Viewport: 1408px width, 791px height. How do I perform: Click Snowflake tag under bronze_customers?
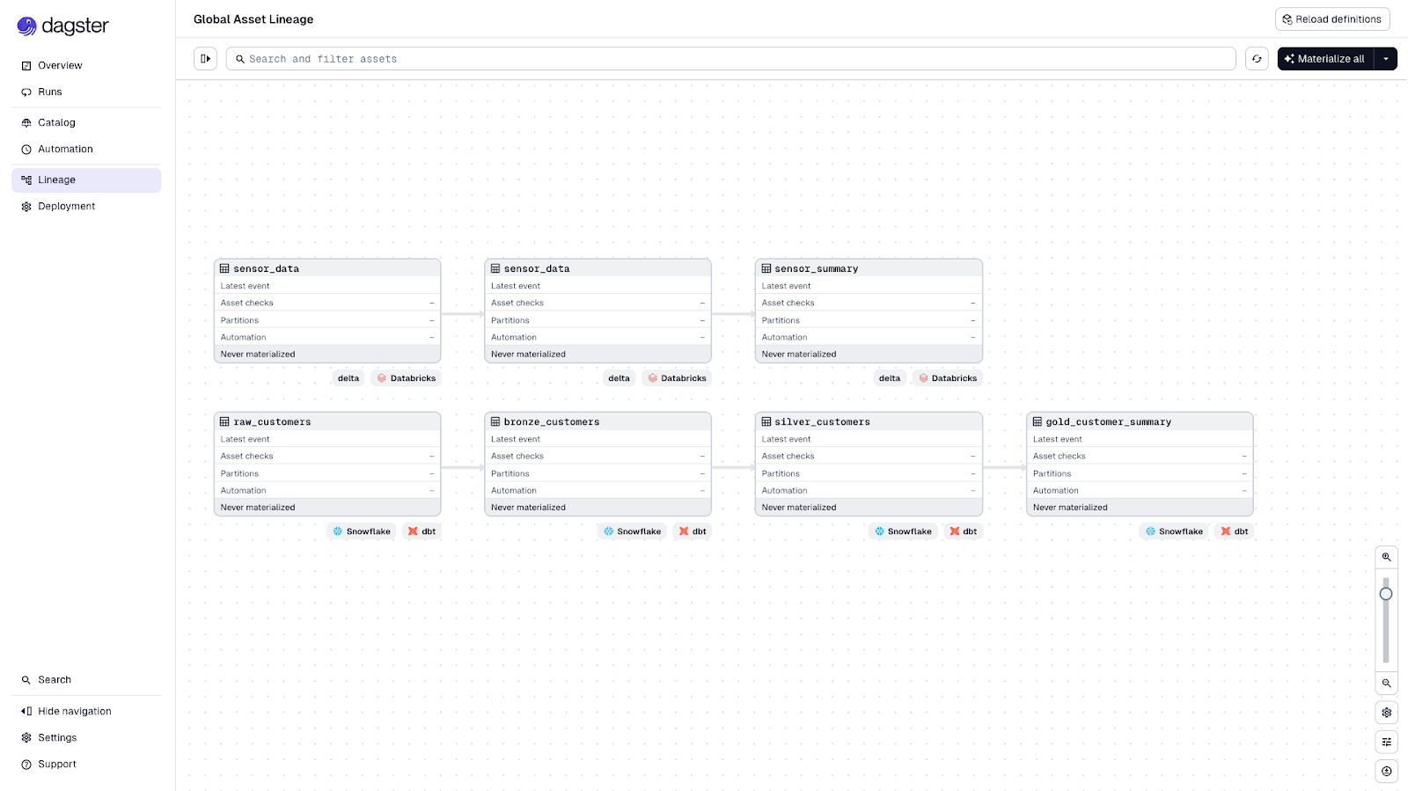coord(633,531)
